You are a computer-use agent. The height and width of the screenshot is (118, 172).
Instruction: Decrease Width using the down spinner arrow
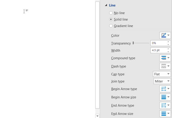point(168,52)
